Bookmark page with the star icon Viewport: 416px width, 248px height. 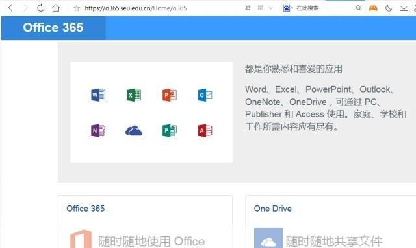77,8
